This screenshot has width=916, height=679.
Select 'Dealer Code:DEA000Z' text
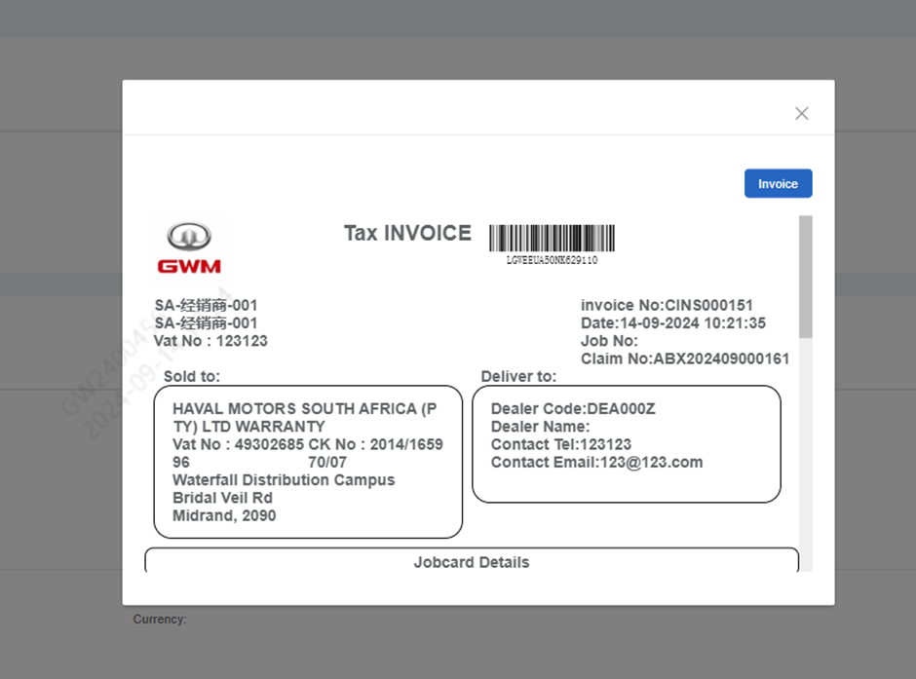[573, 409]
